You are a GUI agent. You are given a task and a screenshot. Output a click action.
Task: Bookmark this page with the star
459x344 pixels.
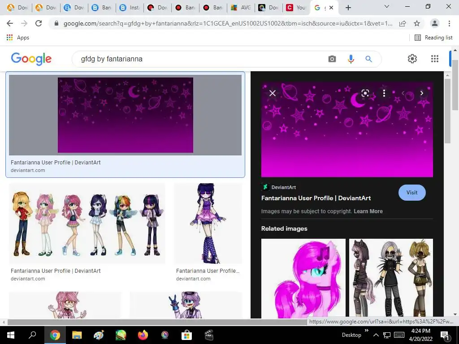point(417,23)
